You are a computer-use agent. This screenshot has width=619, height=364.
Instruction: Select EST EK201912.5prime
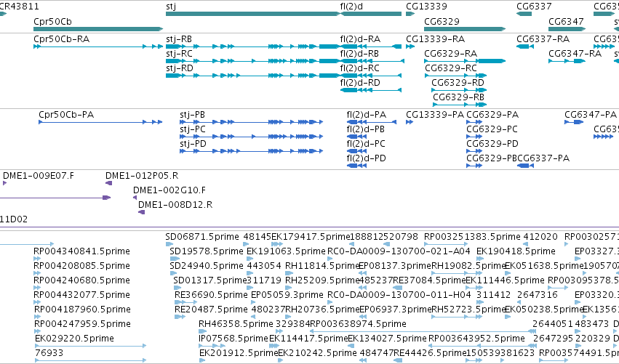click(x=239, y=353)
